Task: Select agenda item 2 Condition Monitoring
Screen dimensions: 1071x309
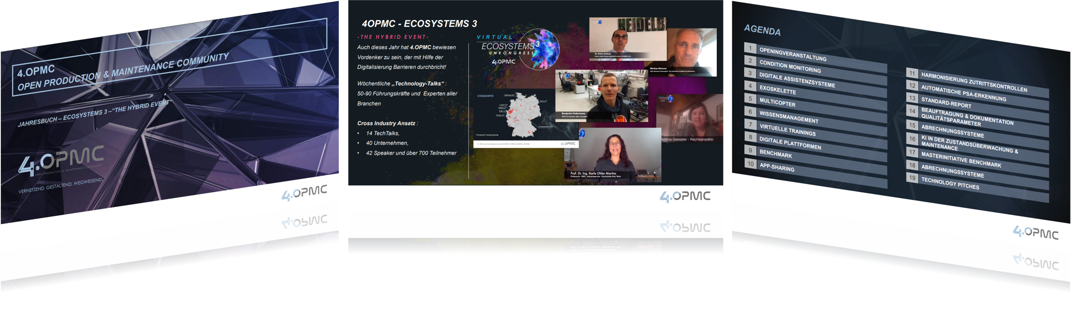Action: 815,70
